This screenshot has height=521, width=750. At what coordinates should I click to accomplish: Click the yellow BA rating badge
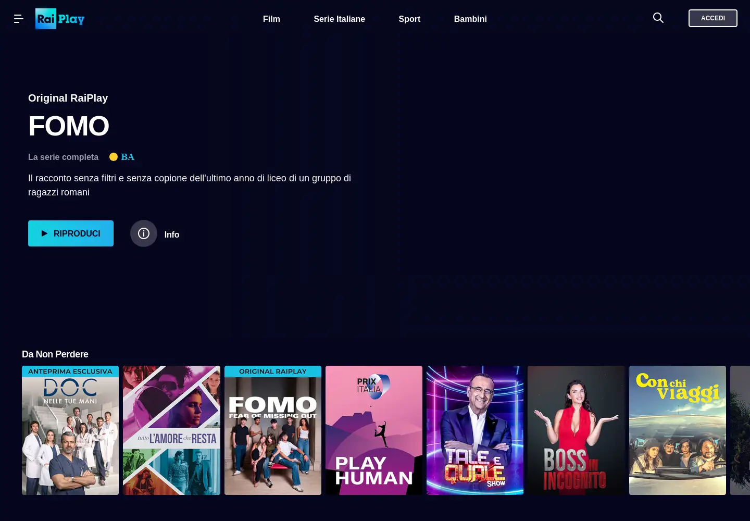[122, 157]
